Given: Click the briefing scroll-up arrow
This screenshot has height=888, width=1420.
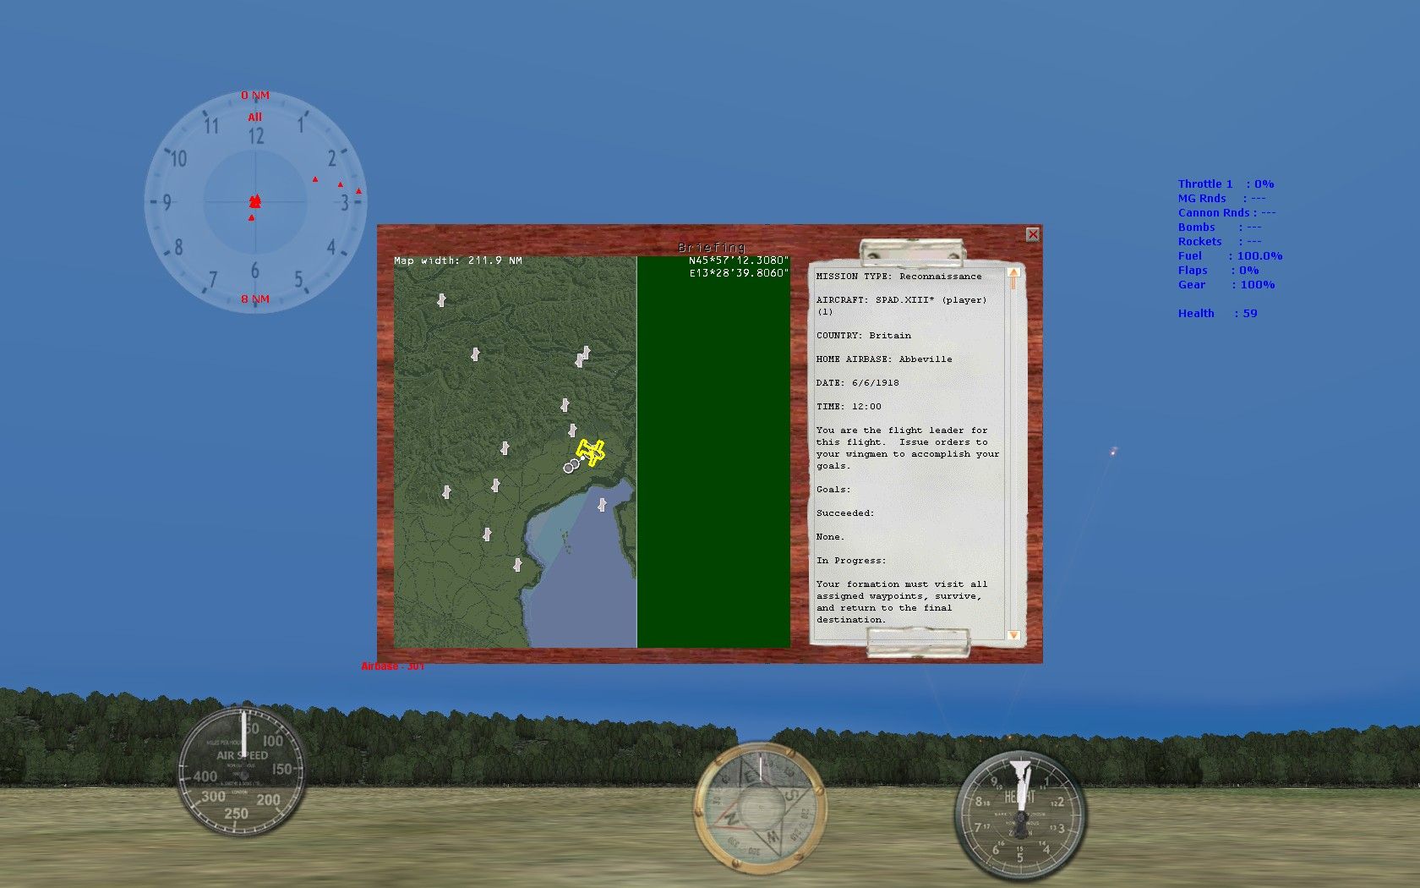Looking at the screenshot, I should [1013, 272].
